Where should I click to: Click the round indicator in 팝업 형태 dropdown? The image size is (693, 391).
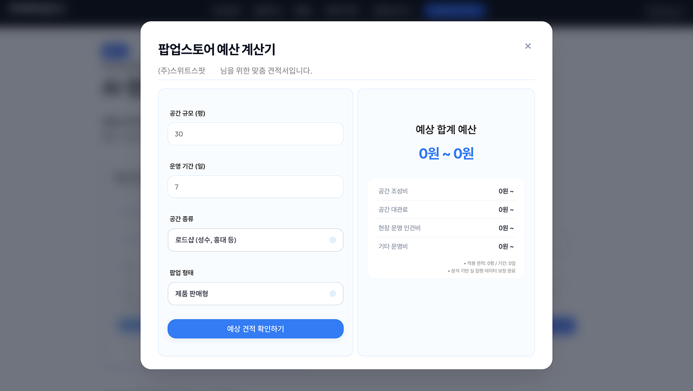coord(332,294)
